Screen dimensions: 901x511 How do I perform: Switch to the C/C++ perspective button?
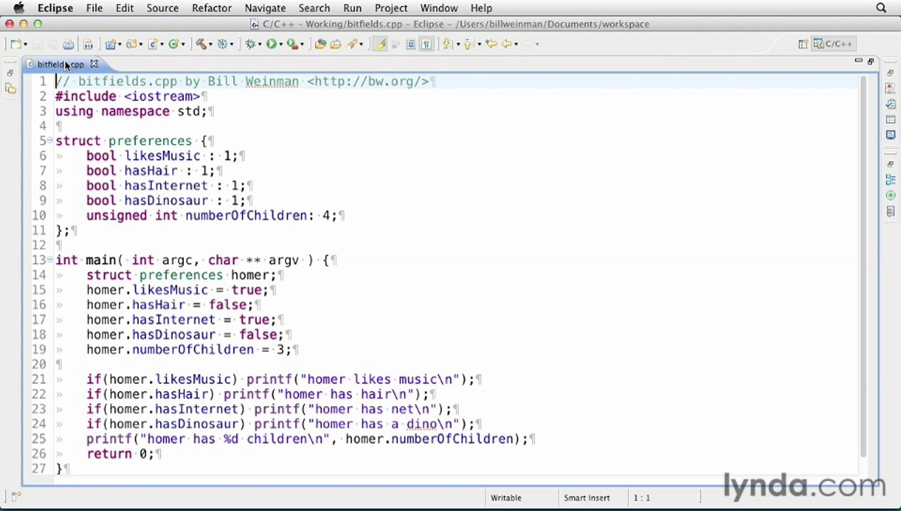(x=834, y=44)
